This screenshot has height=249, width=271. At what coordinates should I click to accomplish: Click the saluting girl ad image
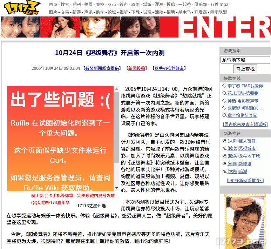pos(245,221)
